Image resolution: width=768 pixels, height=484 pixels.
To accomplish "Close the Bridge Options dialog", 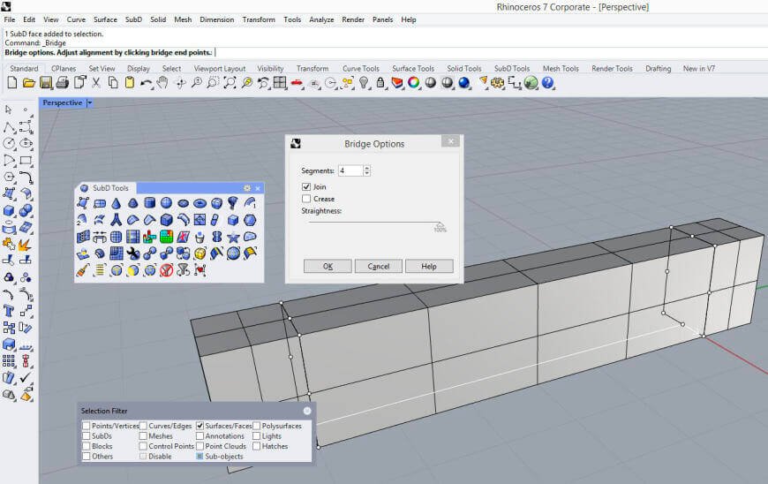I will pyautogui.click(x=450, y=141).
